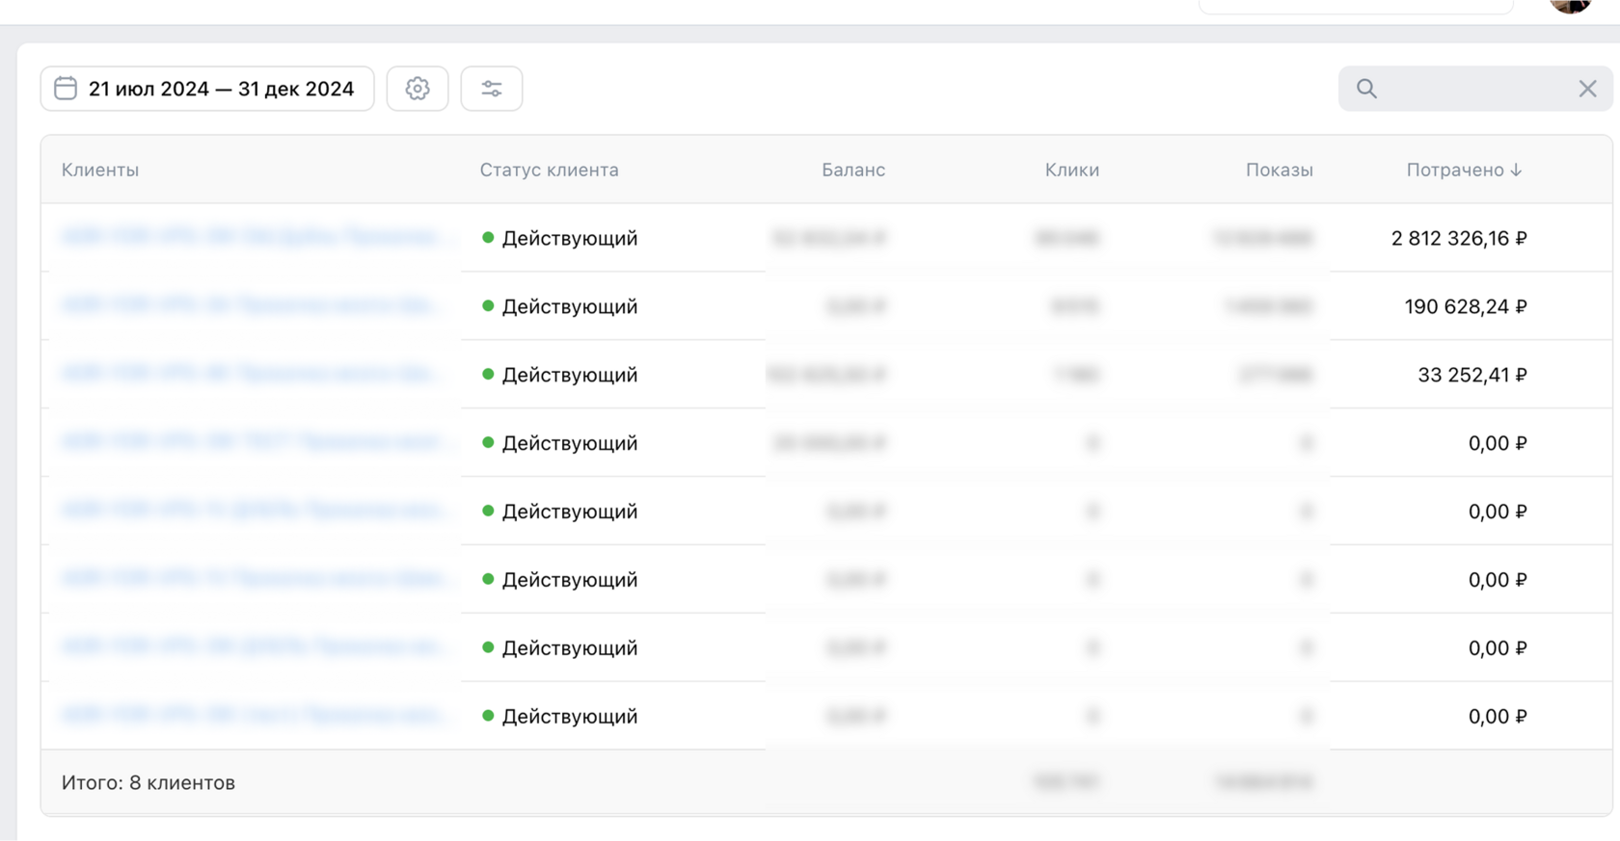
Task: Clear the search with the X icon
Action: (x=1587, y=89)
